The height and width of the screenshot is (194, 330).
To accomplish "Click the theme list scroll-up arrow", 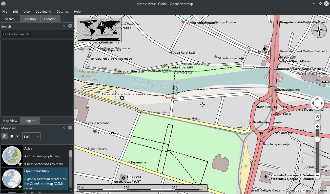I will click(x=71, y=147).
